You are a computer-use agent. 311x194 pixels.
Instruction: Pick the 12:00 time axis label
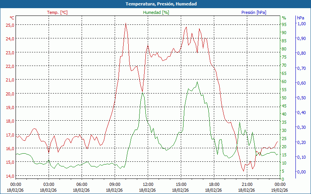tap(148, 184)
